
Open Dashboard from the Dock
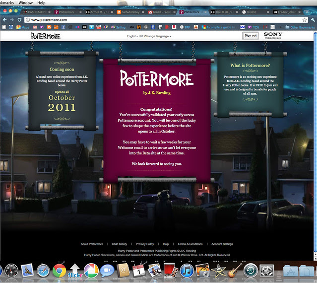click(11, 271)
